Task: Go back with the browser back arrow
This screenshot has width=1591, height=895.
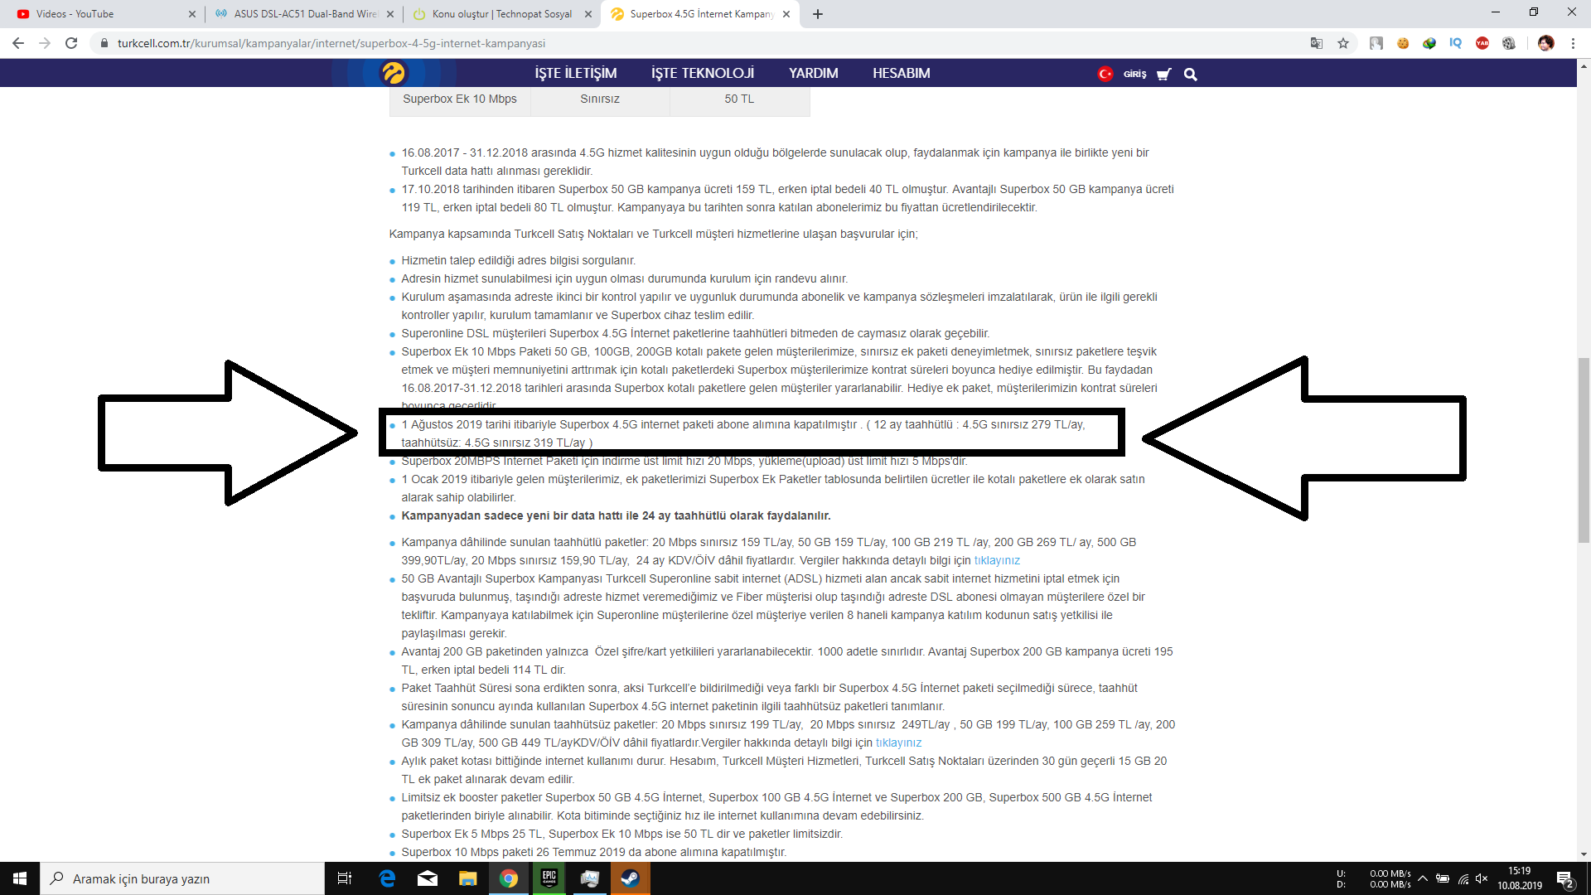Action: [x=18, y=43]
